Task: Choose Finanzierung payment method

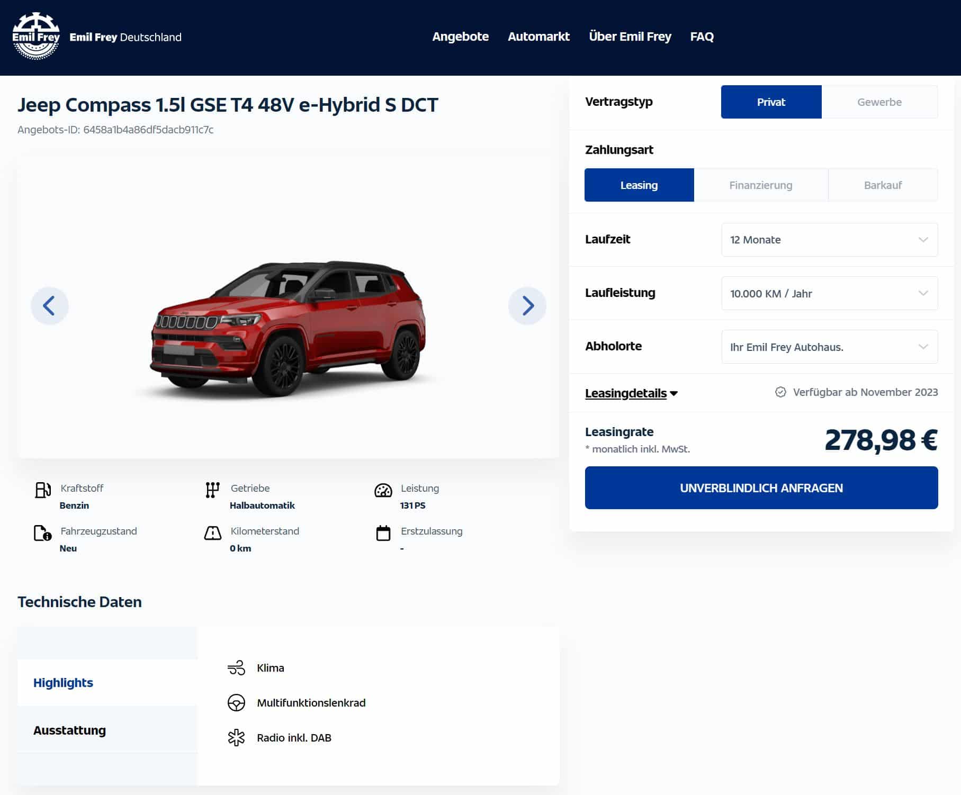Action: (761, 185)
